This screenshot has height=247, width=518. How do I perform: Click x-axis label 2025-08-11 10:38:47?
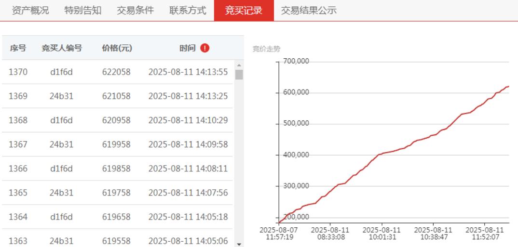[x=433, y=233]
